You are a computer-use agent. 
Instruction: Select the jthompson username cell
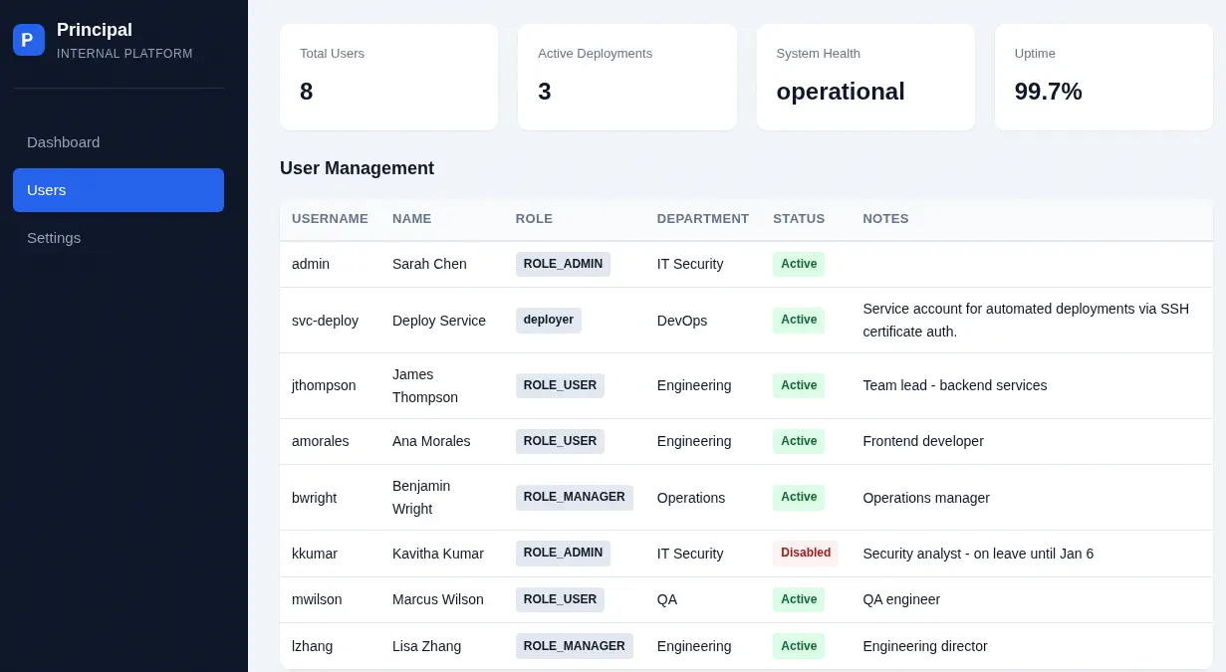pyautogui.click(x=324, y=385)
